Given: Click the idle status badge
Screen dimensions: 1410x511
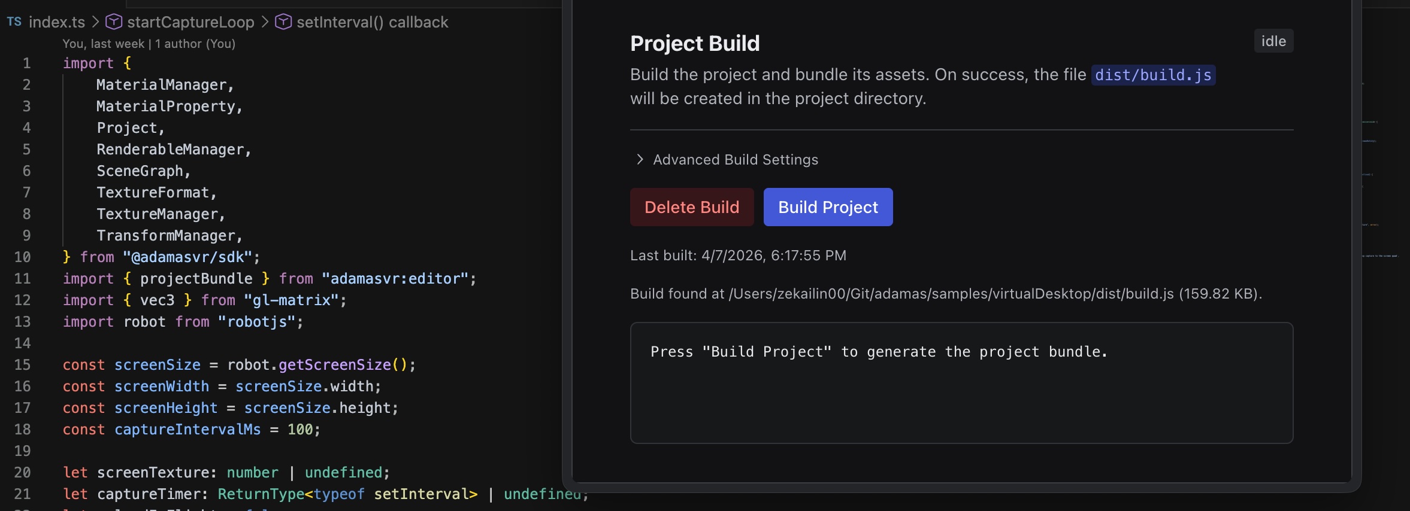Looking at the screenshot, I should (x=1273, y=41).
